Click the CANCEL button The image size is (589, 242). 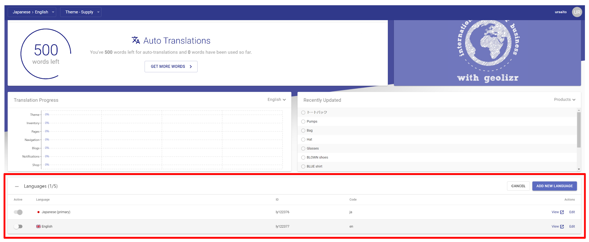[x=518, y=186]
